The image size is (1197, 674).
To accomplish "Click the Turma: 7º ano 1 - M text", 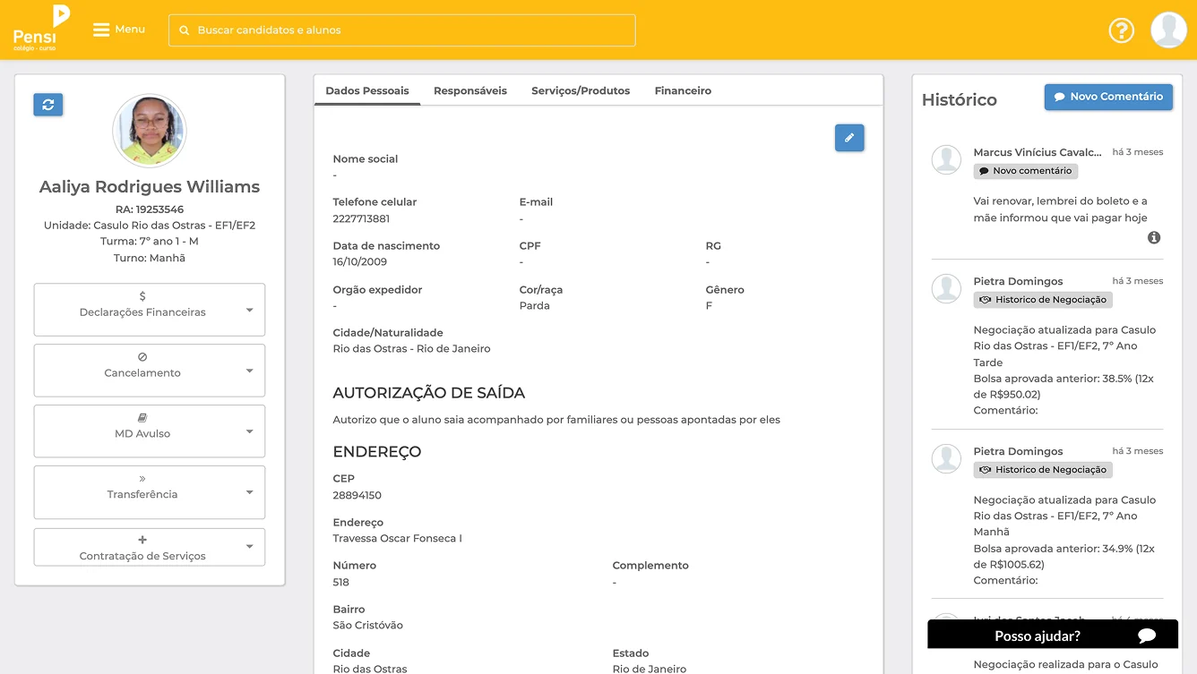I will coord(150,242).
